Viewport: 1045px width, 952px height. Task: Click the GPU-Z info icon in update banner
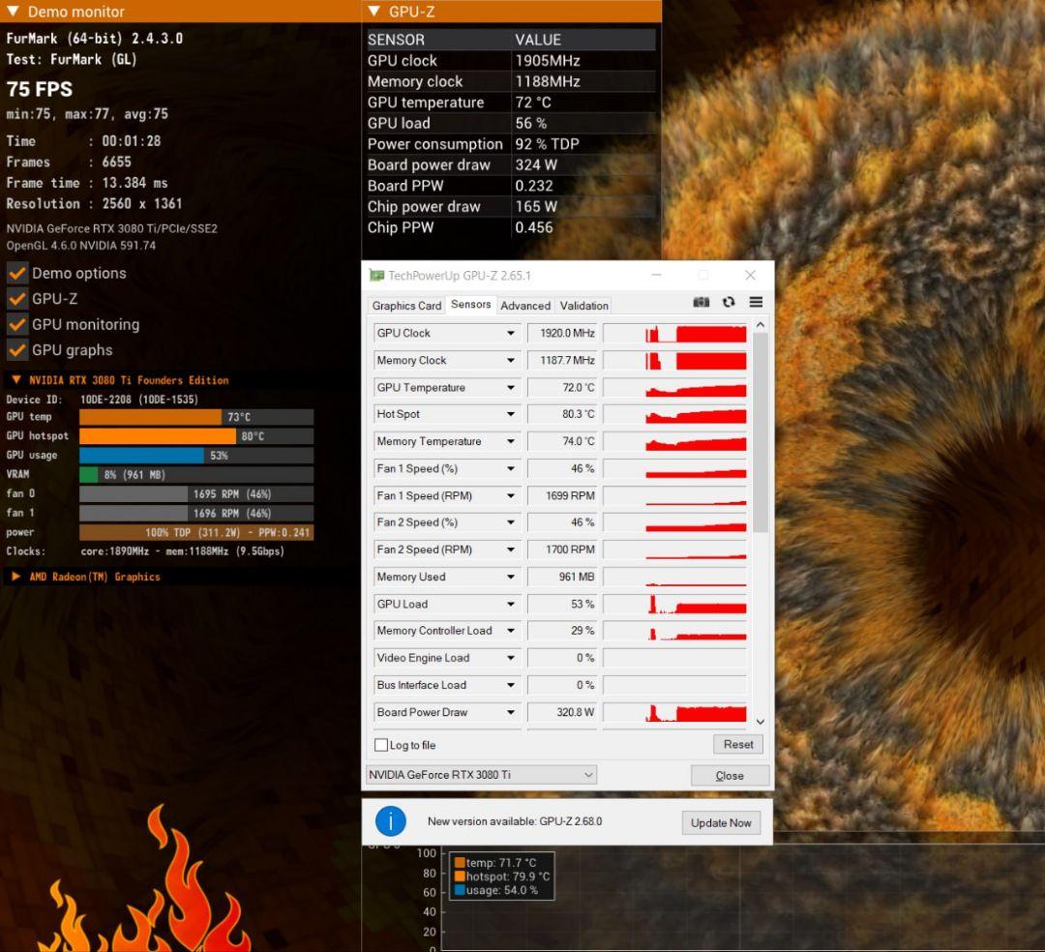coord(391,820)
